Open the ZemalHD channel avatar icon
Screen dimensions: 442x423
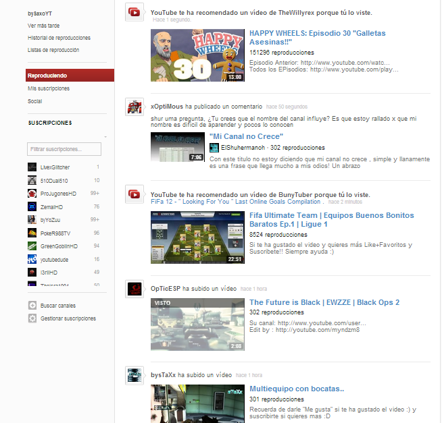pos(32,206)
